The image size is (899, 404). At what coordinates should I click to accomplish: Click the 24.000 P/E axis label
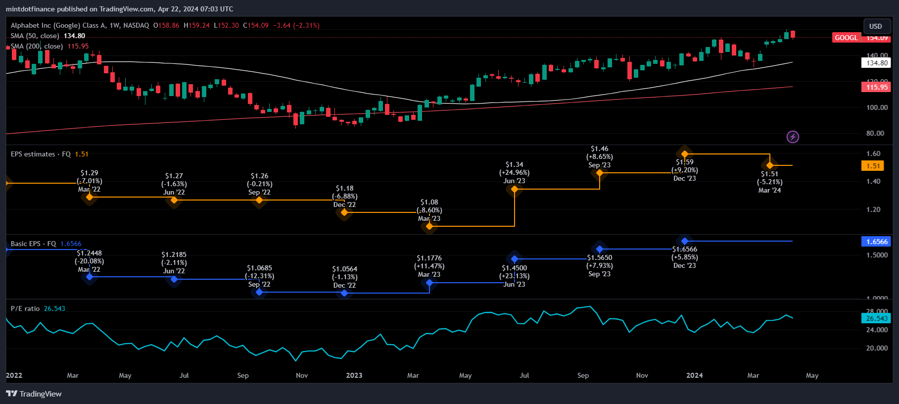point(877,330)
